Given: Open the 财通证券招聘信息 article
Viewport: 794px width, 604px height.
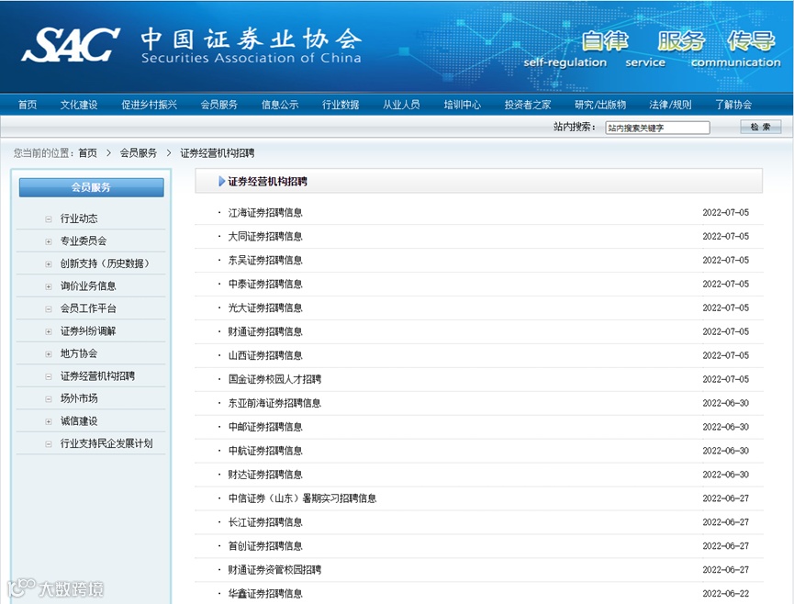Looking at the screenshot, I should pos(265,331).
